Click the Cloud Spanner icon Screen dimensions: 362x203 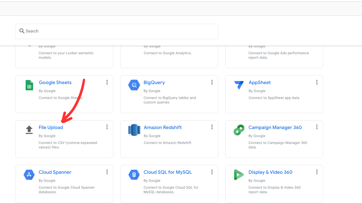click(x=29, y=175)
